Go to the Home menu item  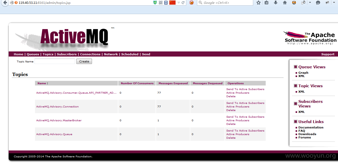point(18,54)
